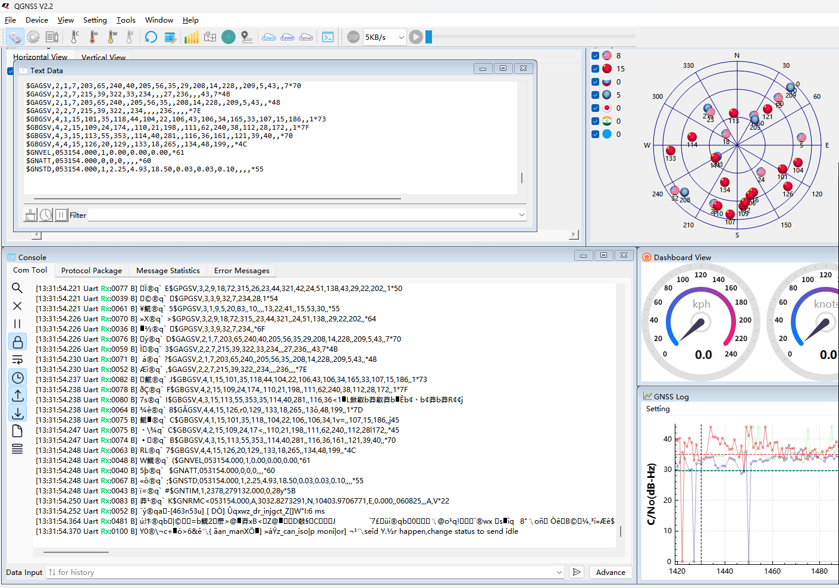Image resolution: width=839 pixels, height=588 pixels.
Task: Toggle the timestamp clock icon in Console
Action: [x=17, y=378]
